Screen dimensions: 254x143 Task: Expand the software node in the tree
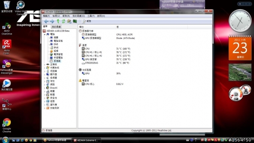pos(44,95)
